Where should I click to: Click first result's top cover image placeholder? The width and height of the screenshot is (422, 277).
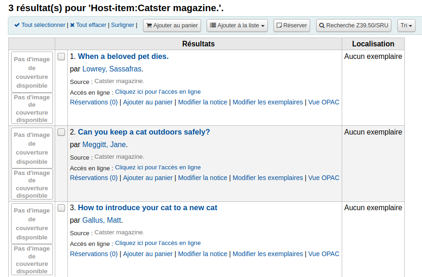(32, 72)
